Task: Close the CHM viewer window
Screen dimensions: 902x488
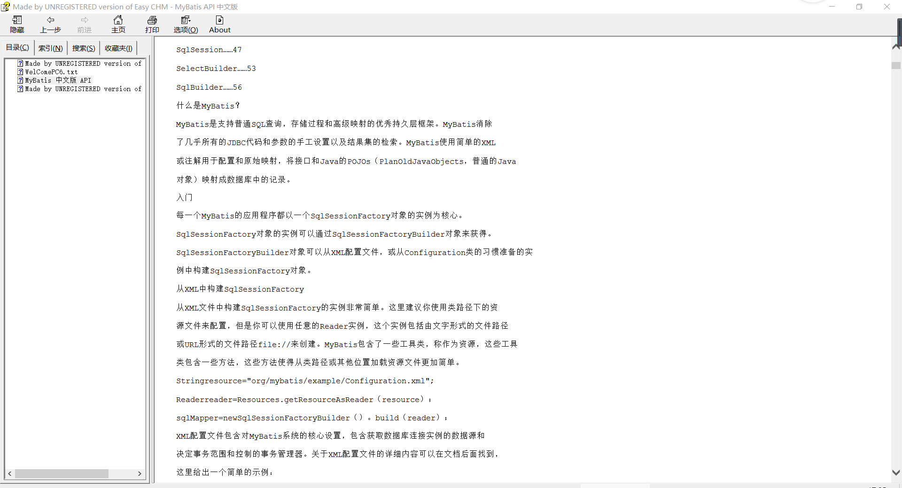Action: (x=887, y=7)
